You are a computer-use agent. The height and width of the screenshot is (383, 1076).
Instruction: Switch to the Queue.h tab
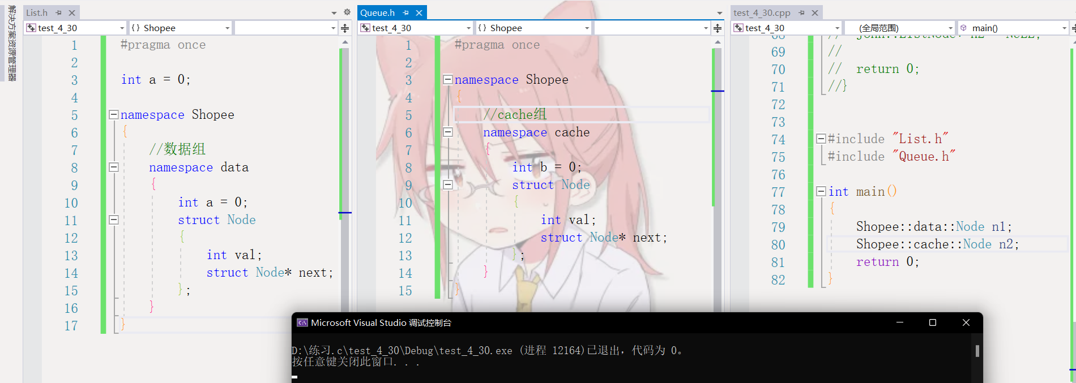(377, 12)
